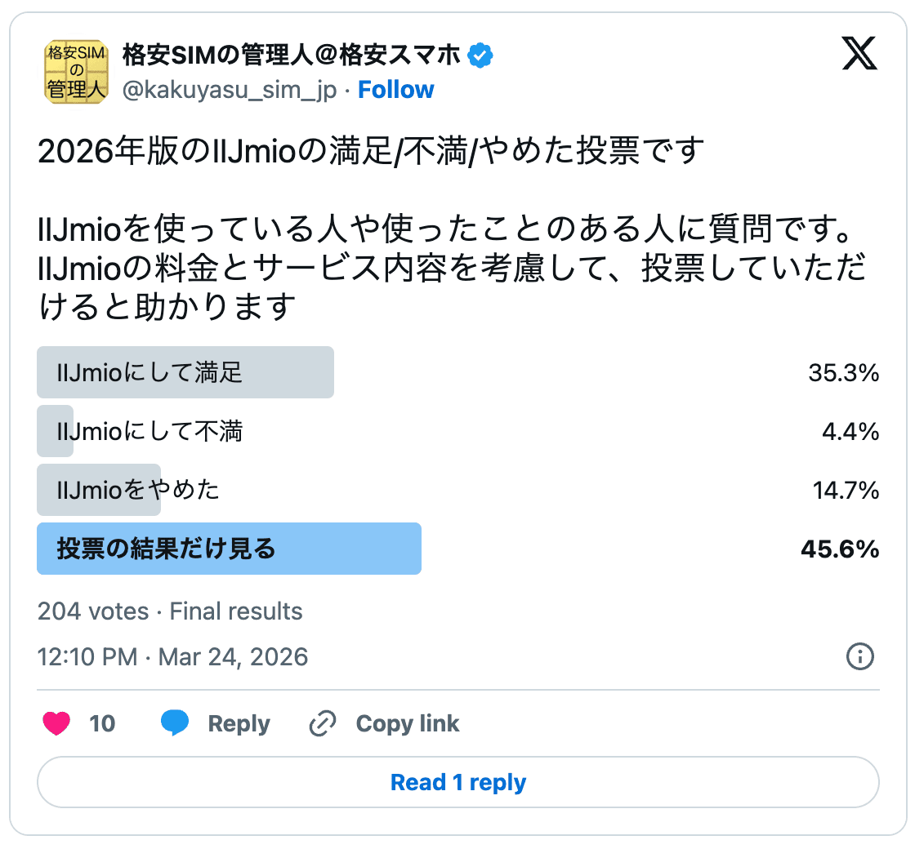Select the poll option IIJmioにして満足
The height and width of the screenshot is (849, 915).
pyautogui.click(x=185, y=372)
